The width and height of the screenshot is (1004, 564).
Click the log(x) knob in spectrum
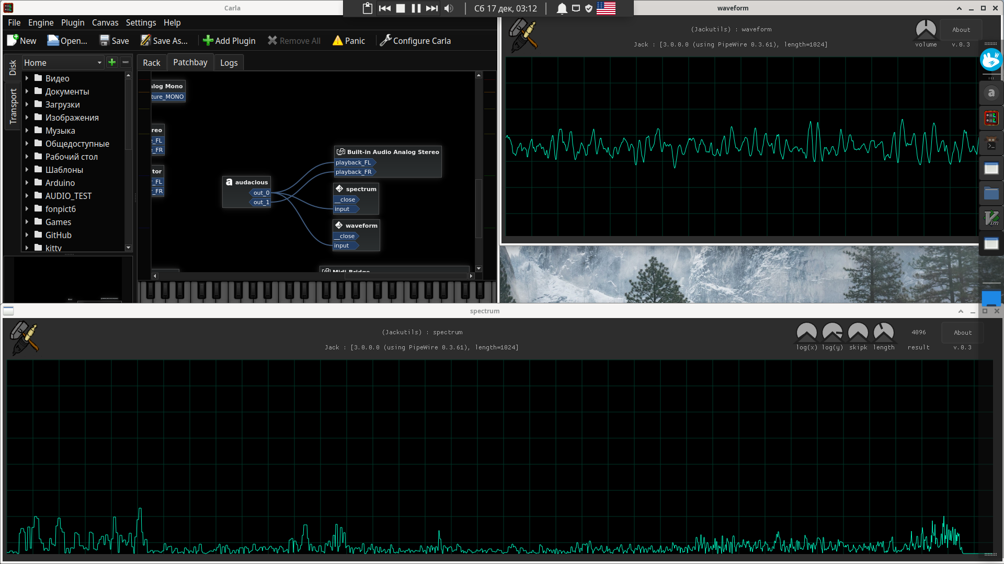(806, 332)
